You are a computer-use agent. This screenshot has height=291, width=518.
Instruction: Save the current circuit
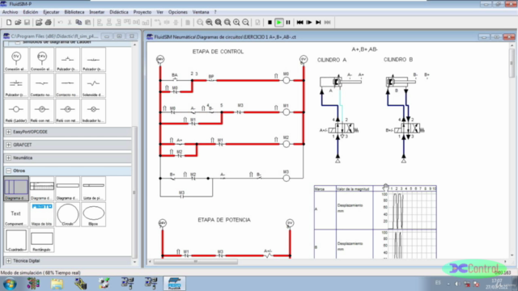pos(27,23)
